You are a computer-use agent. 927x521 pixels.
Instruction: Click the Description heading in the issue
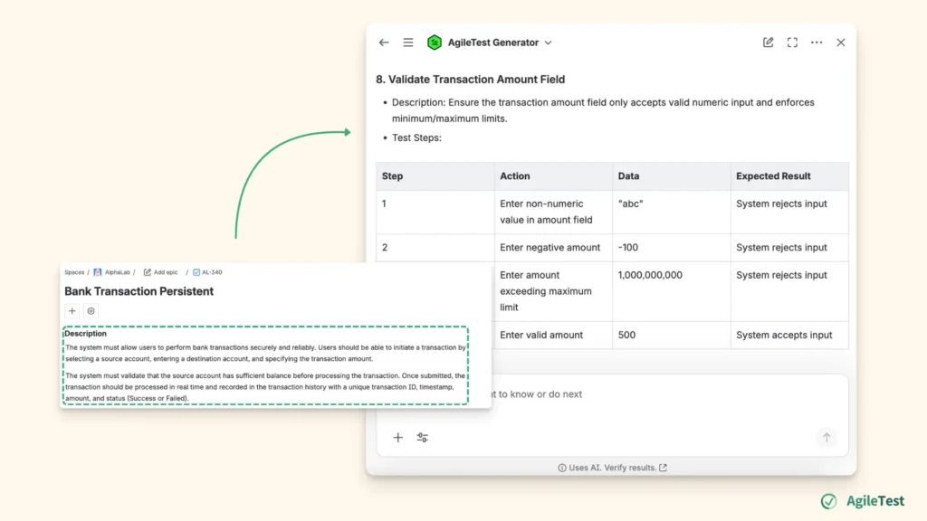tap(86, 333)
